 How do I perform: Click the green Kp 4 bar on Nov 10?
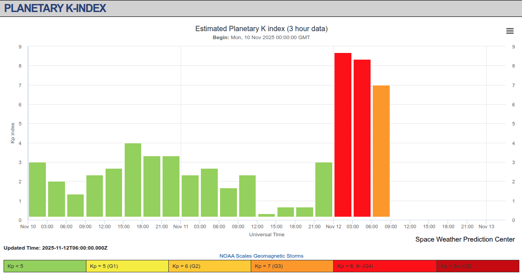click(x=133, y=180)
